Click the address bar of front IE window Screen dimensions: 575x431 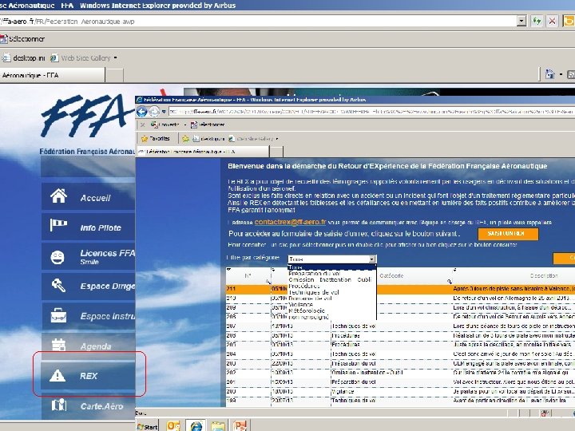point(371,112)
